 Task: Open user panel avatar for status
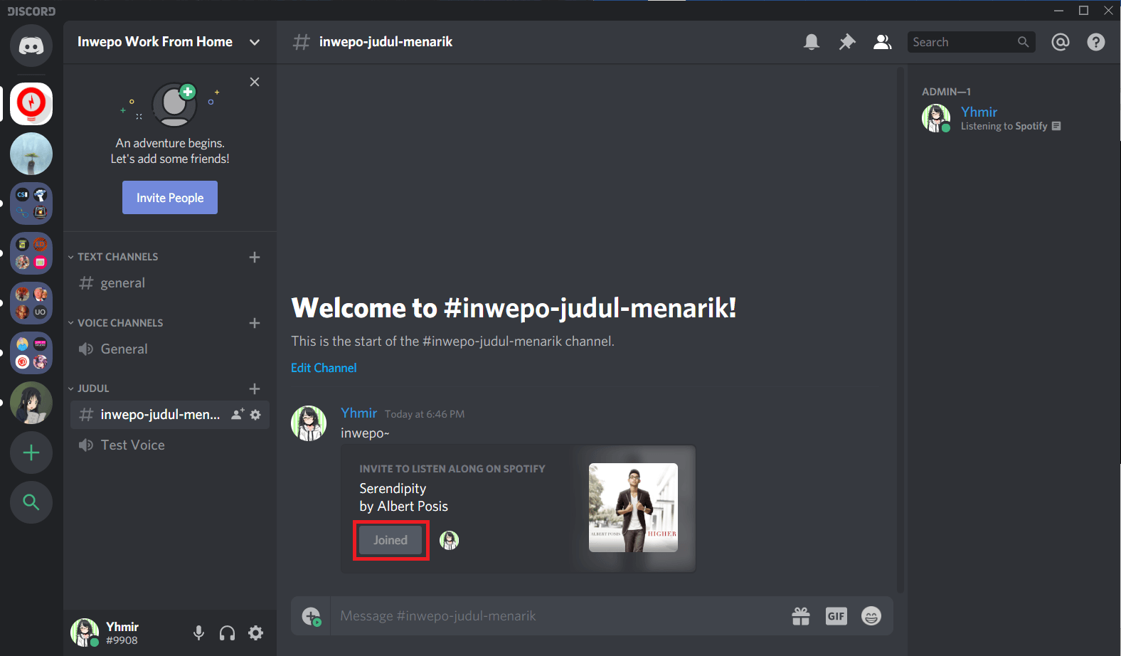[85, 633]
